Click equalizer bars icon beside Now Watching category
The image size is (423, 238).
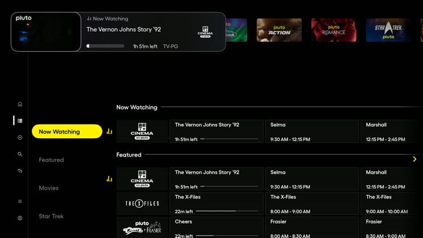click(x=109, y=131)
